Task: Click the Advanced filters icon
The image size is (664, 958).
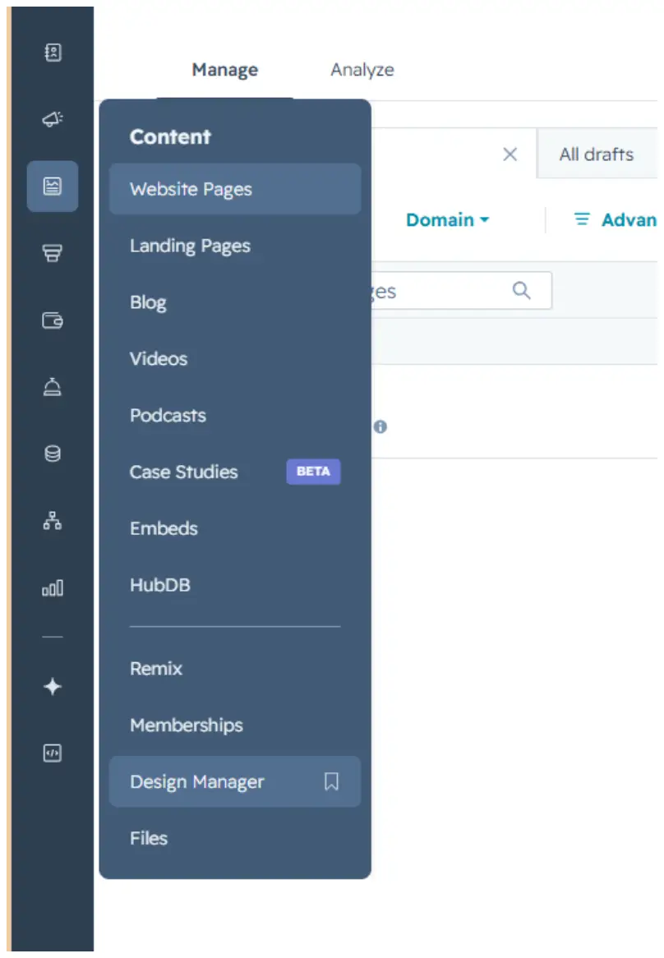Action: coord(582,219)
